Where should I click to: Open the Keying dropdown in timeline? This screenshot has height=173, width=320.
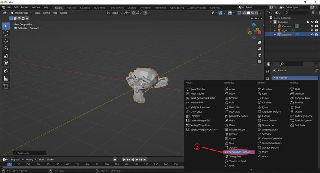(x=31, y=159)
